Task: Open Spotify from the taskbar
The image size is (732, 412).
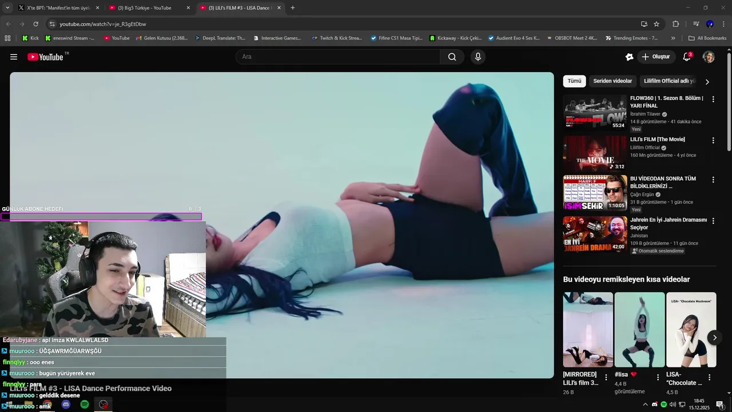Action: pyautogui.click(x=85, y=405)
